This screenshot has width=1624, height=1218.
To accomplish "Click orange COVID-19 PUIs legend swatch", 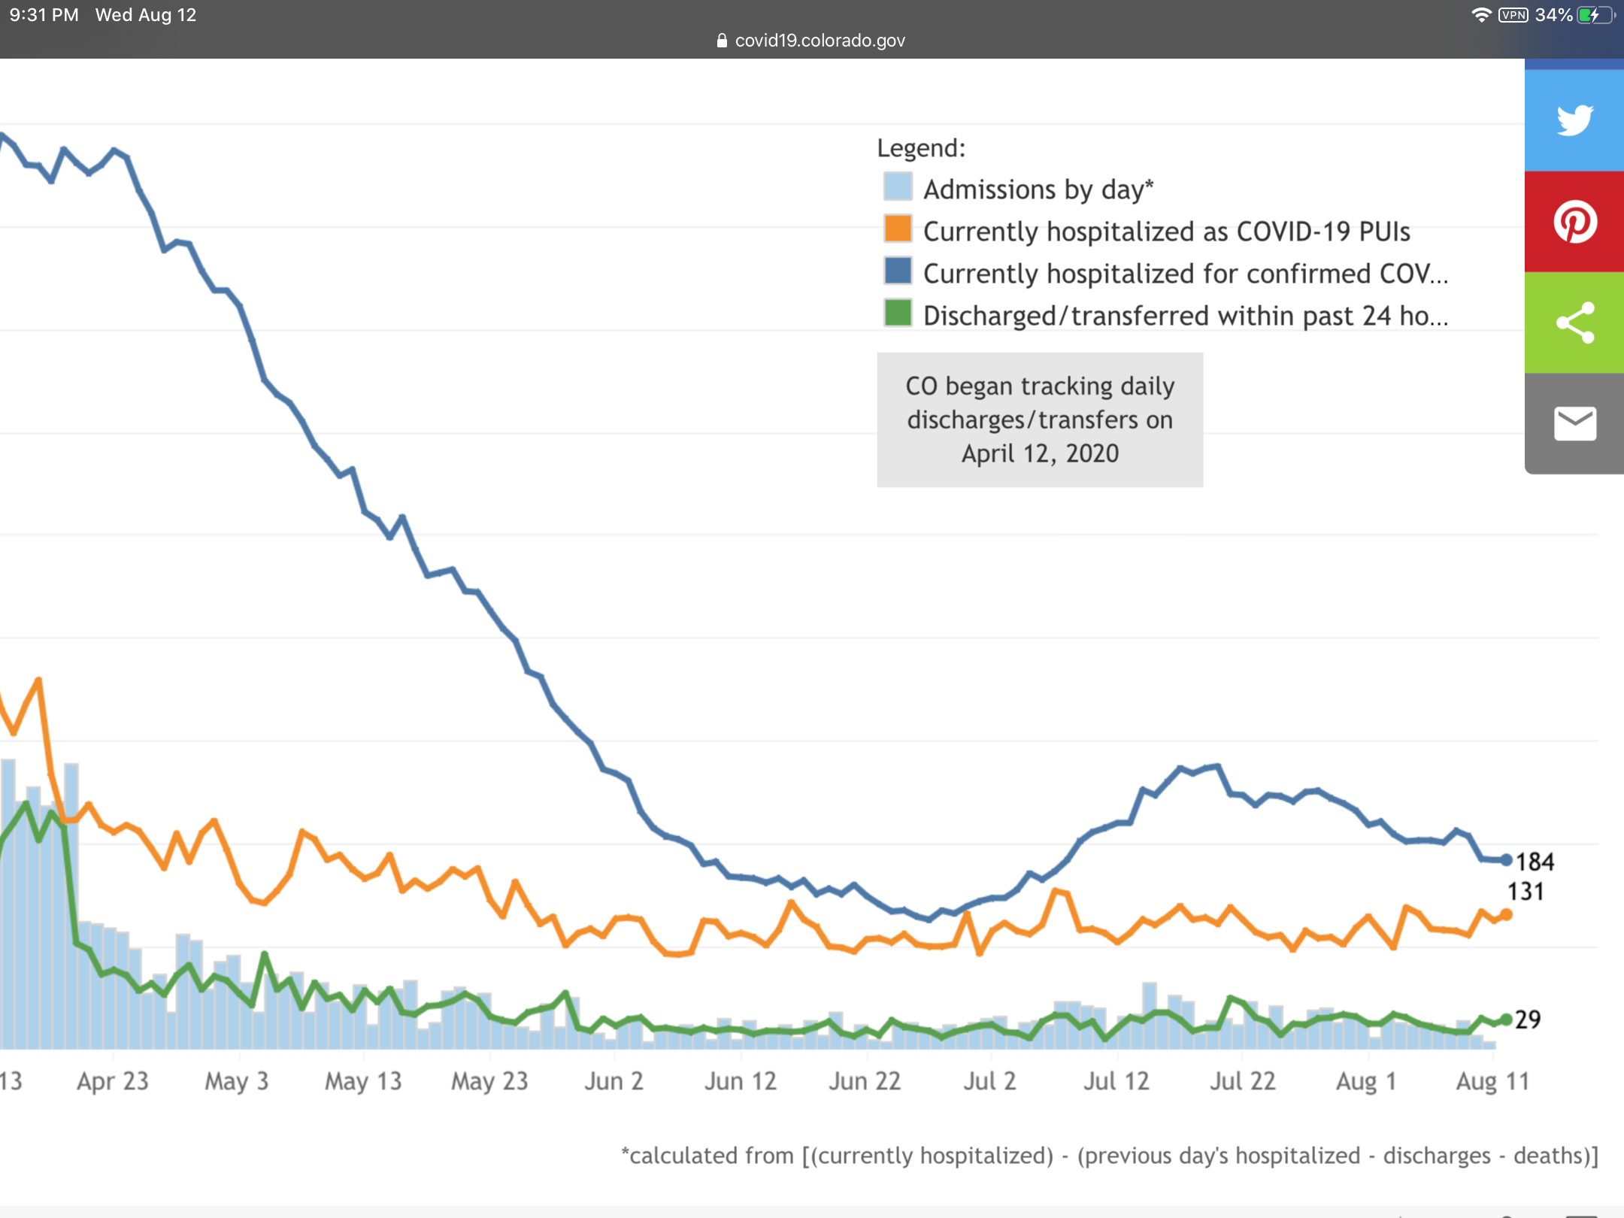I will pyautogui.click(x=898, y=229).
